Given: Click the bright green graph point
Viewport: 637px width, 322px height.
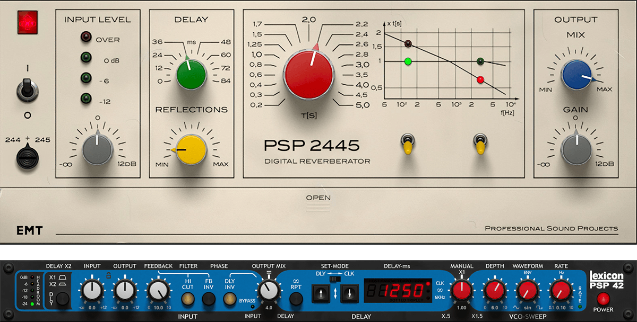Looking at the screenshot, I should [x=408, y=61].
